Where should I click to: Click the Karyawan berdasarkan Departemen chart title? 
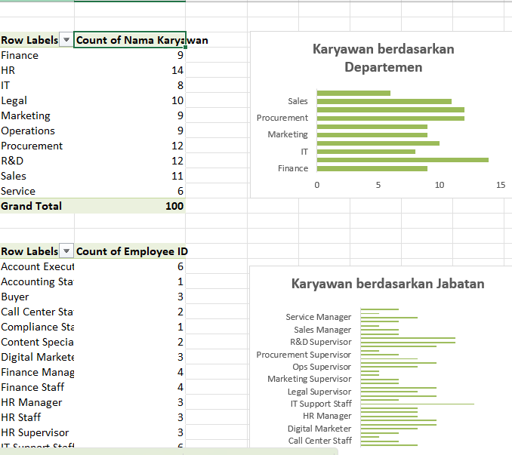click(x=384, y=58)
